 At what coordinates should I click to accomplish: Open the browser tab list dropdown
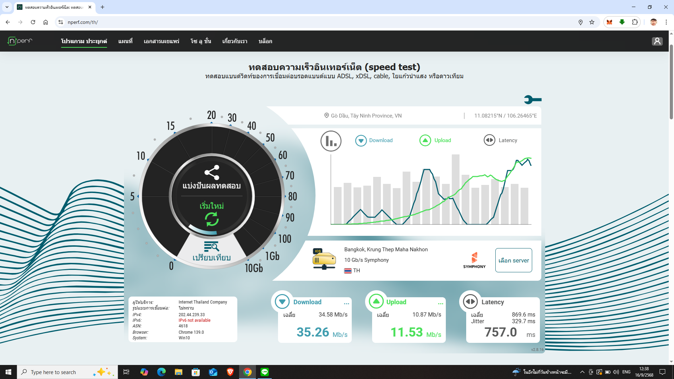coord(7,7)
